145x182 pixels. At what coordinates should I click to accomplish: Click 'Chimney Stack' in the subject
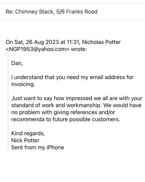(x=34, y=12)
